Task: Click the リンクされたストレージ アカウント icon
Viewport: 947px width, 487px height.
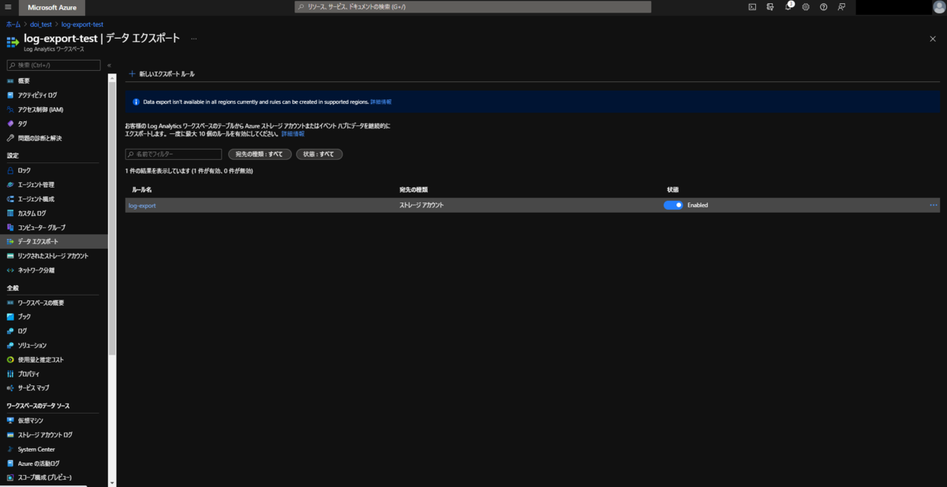Action: [x=10, y=255]
